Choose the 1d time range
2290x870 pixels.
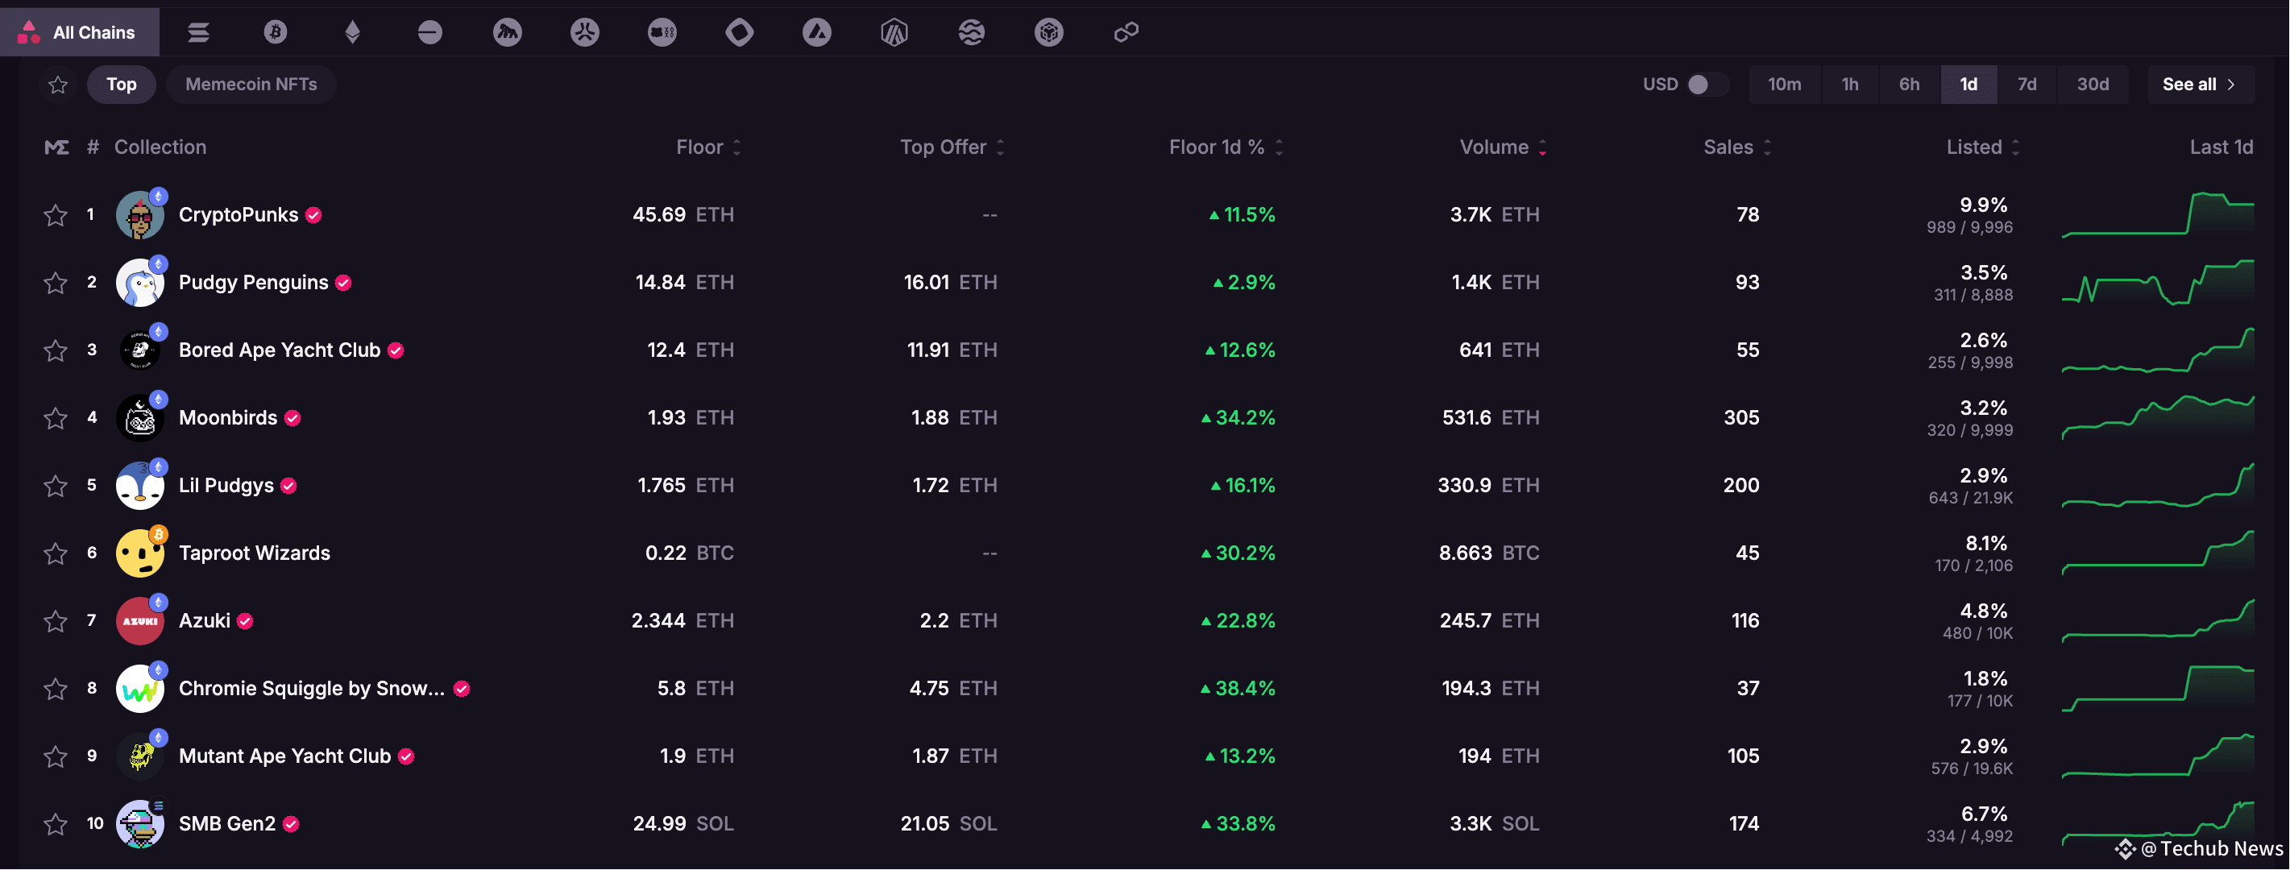click(1969, 85)
